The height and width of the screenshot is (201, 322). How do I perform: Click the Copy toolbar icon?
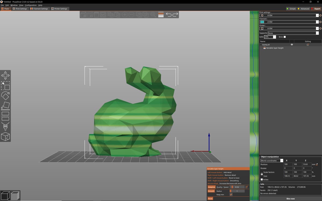coord(110,14)
